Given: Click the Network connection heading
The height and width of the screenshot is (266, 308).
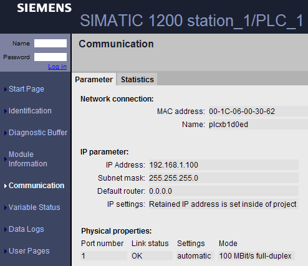Looking at the screenshot, I should [117, 99].
